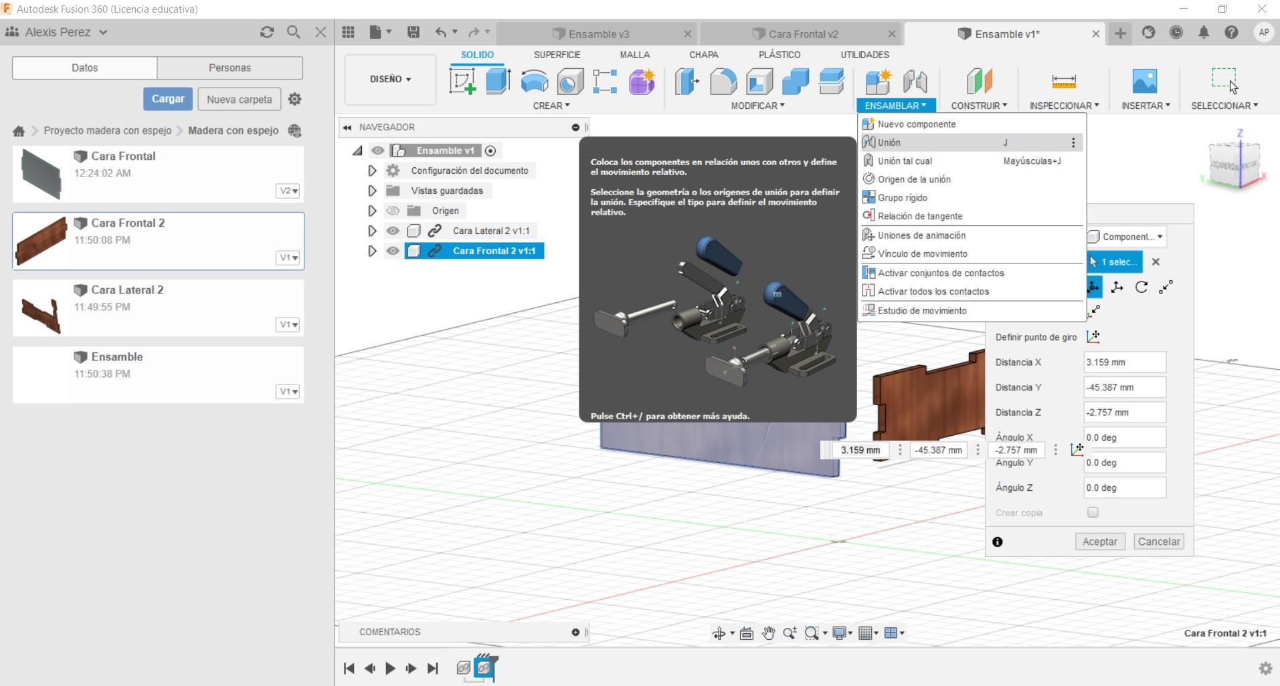The height and width of the screenshot is (686, 1280).
Task: Click the Cargar upload button
Action: (167, 99)
